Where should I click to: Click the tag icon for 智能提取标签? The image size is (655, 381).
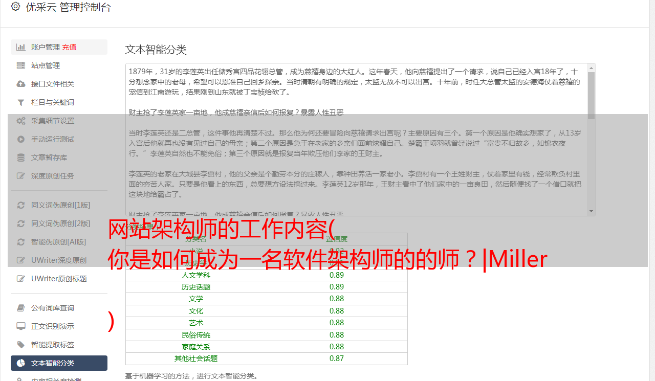21,345
